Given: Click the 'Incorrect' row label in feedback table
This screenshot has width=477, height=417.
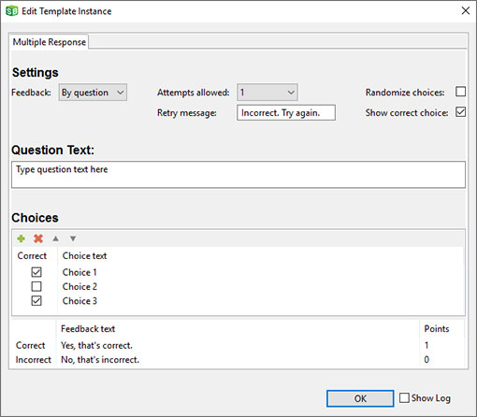Looking at the screenshot, I should 34,360.
